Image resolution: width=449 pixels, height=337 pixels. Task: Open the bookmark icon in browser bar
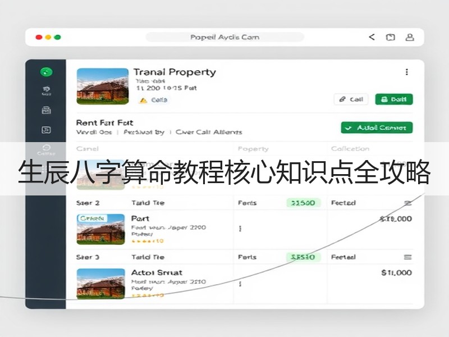tap(390, 37)
